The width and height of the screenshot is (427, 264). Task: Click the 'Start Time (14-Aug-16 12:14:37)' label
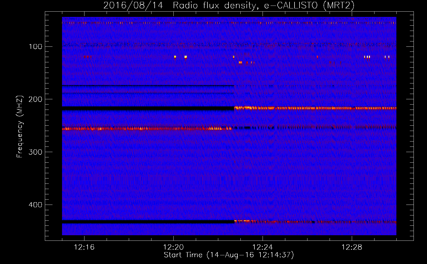(x=229, y=255)
